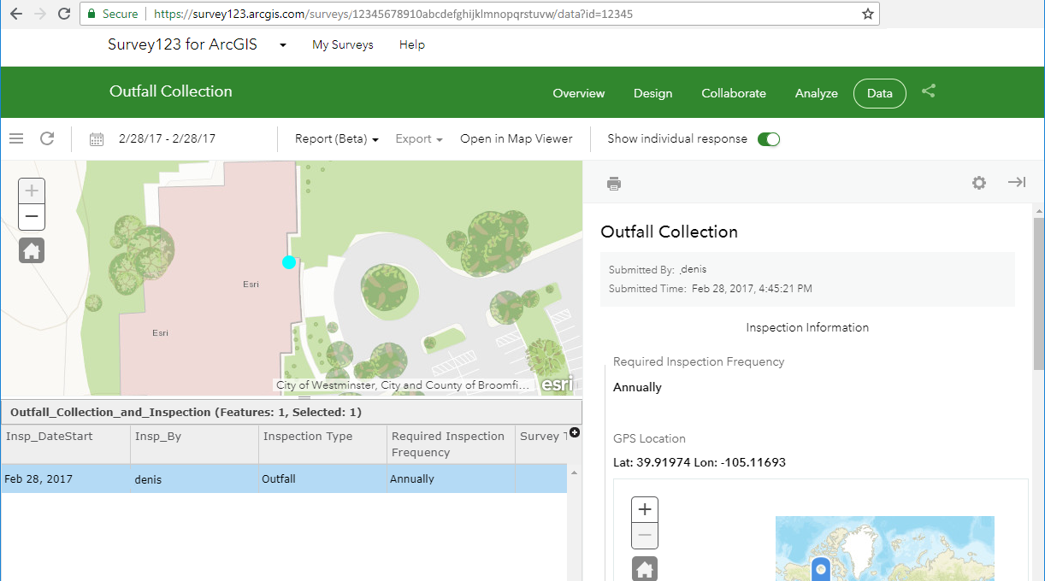Image resolution: width=1045 pixels, height=581 pixels.
Task: Select the Feb 28, 2017 table cell
Action: (x=65, y=478)
